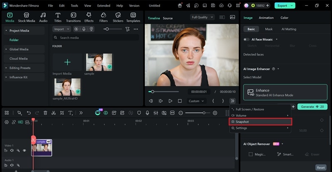The height and width of the screenshot is (172, 332).
Task: Switch to the Color tab
Action: coord(284,18)
